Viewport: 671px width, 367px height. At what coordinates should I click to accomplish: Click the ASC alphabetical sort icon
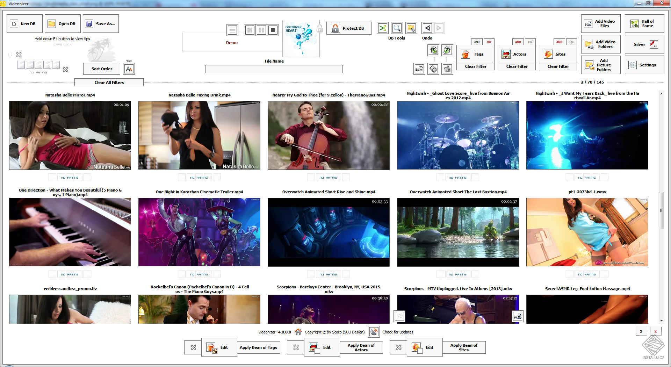(129, 69)
